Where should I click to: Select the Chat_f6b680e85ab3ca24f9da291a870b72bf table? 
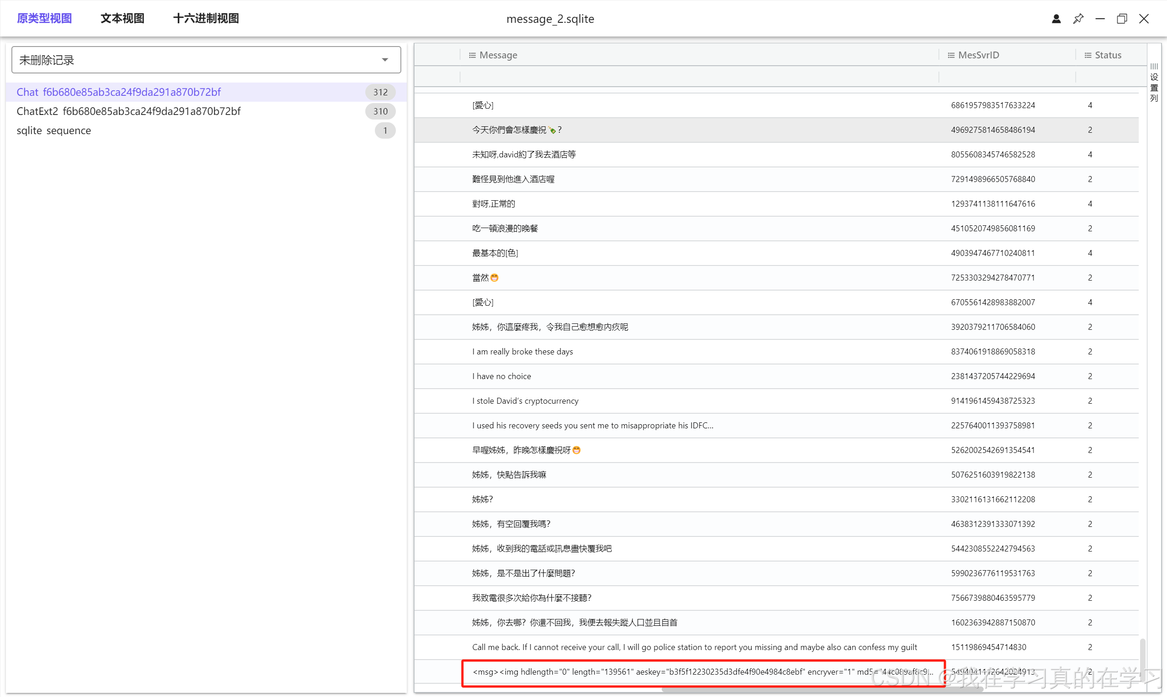(x=118, y=92)
